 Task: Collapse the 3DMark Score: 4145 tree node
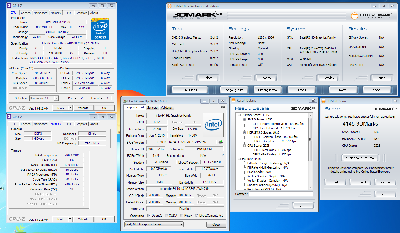tap(239, 115)
